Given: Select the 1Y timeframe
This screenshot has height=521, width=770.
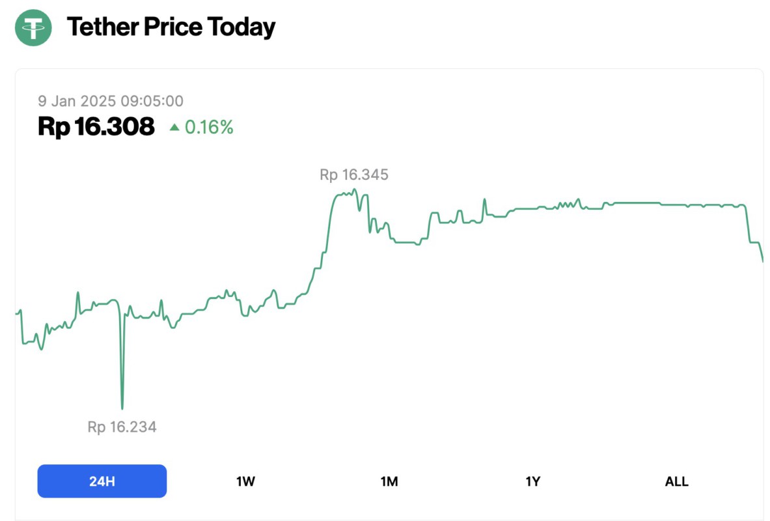Looking at the screenshot, I should coord(532,481).
